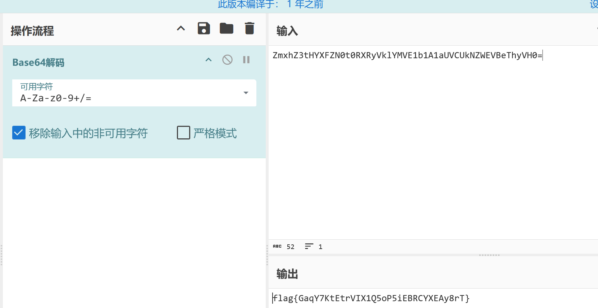Open the load recipe folder icon
This screenshot has width=598, height=308.
pos(227,28)
